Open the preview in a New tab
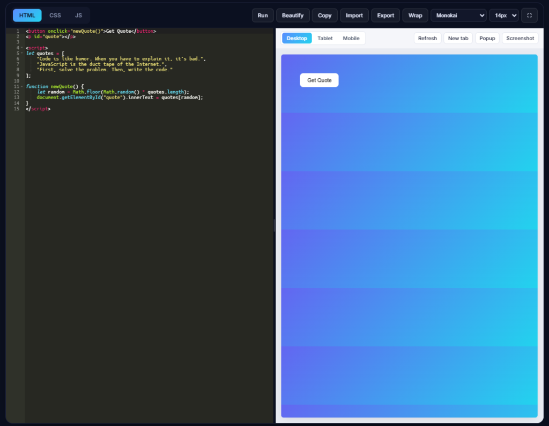This screenshot has width=549, height=426. [458, 38]
